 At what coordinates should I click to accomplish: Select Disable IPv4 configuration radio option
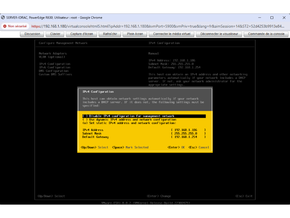click(128, 116)
